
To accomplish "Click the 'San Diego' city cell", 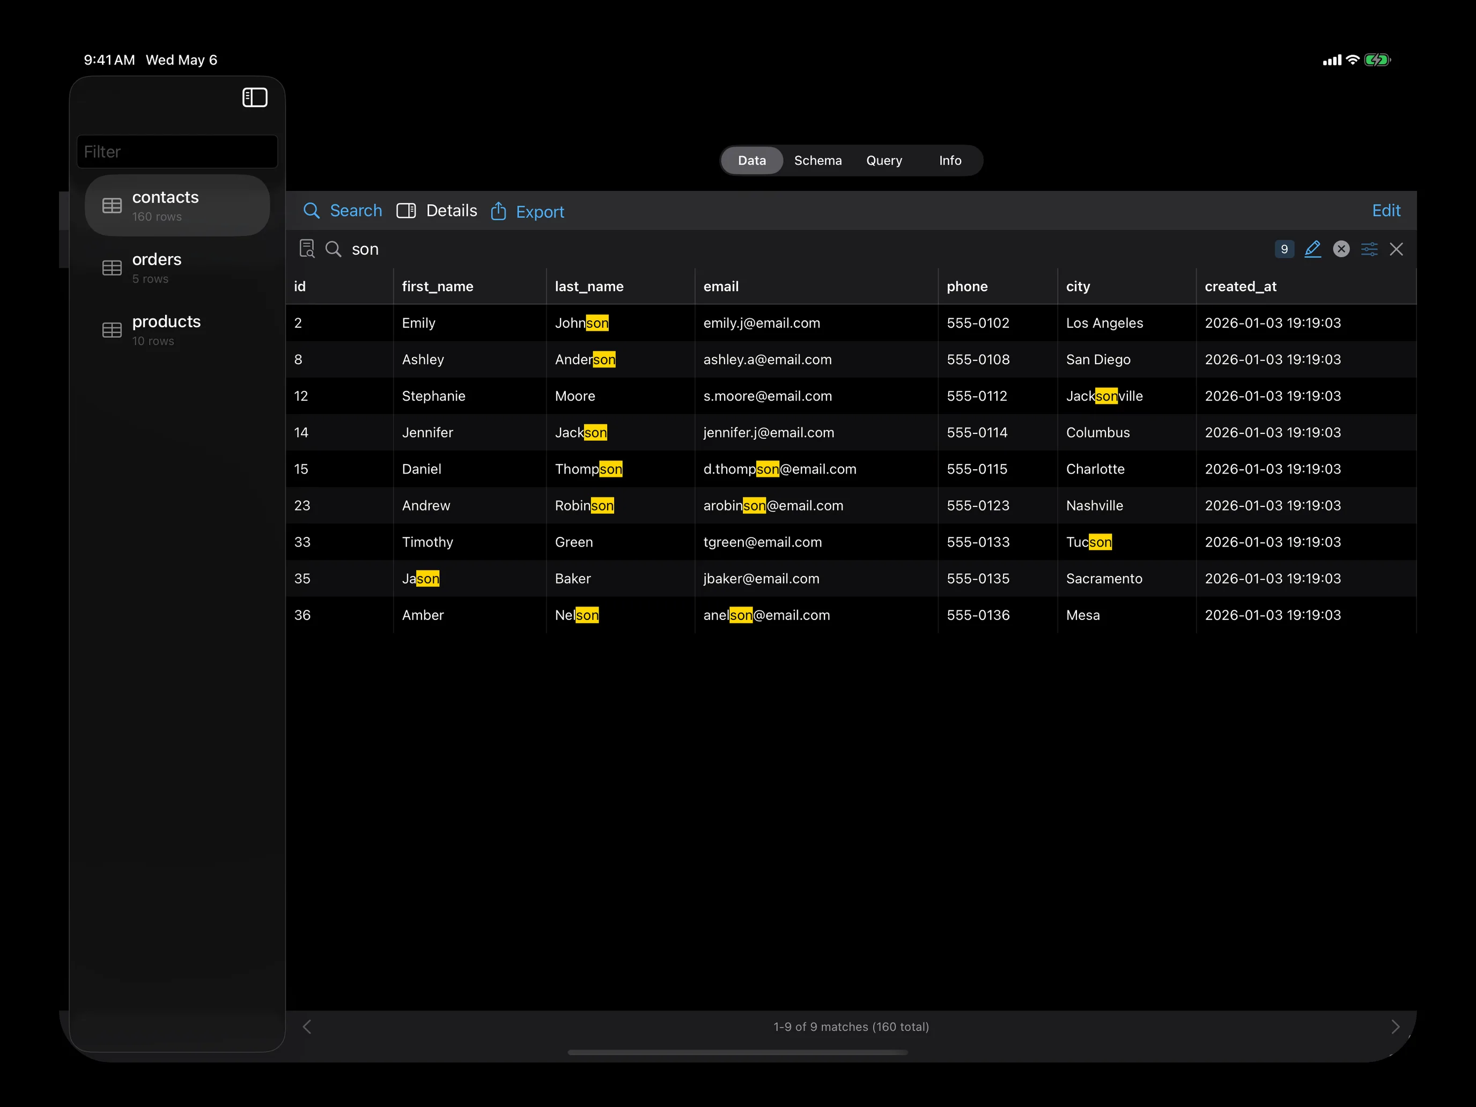I will (x=1127, y=360).
